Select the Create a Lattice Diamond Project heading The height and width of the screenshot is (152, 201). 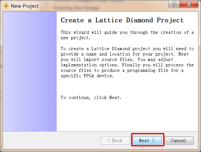click(122, 20)
